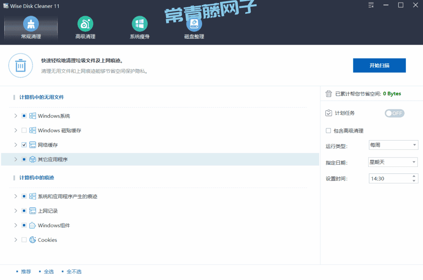Close the Wise Disk Cleaner window
The image size is (423, 280).
[416, 5]
